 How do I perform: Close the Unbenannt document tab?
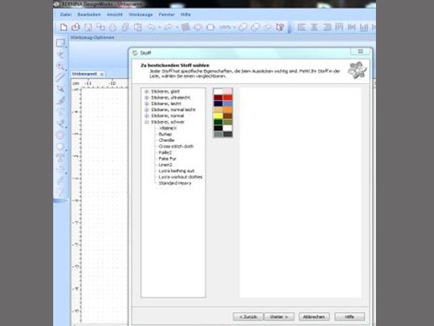coord(102,74)
